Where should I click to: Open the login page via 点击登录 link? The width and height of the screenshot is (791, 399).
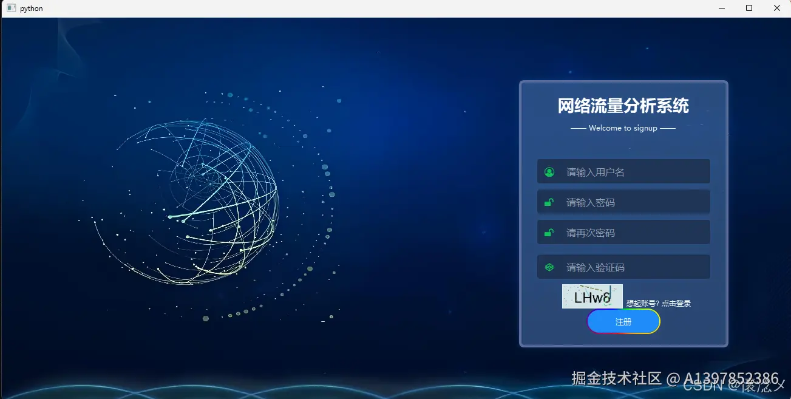tap(676, 302)
